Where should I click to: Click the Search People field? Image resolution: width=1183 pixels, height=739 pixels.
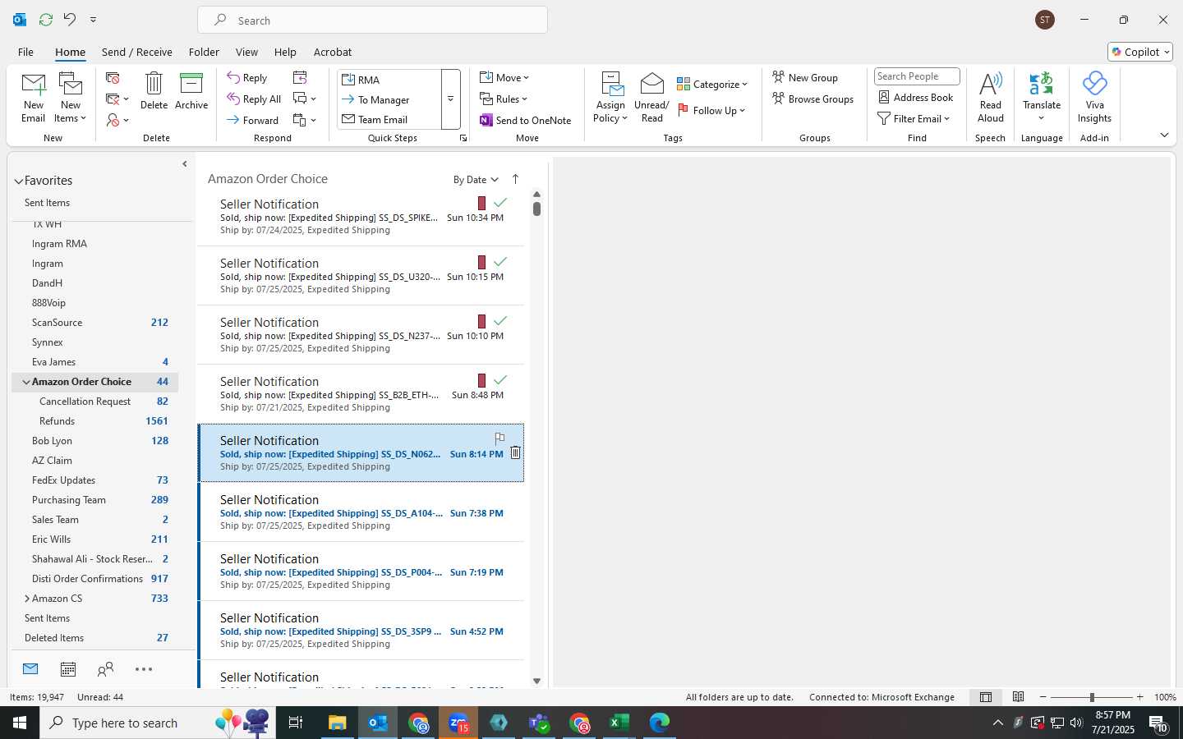click(917, 76)
